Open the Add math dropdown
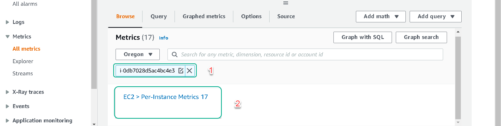 (381, 17)
